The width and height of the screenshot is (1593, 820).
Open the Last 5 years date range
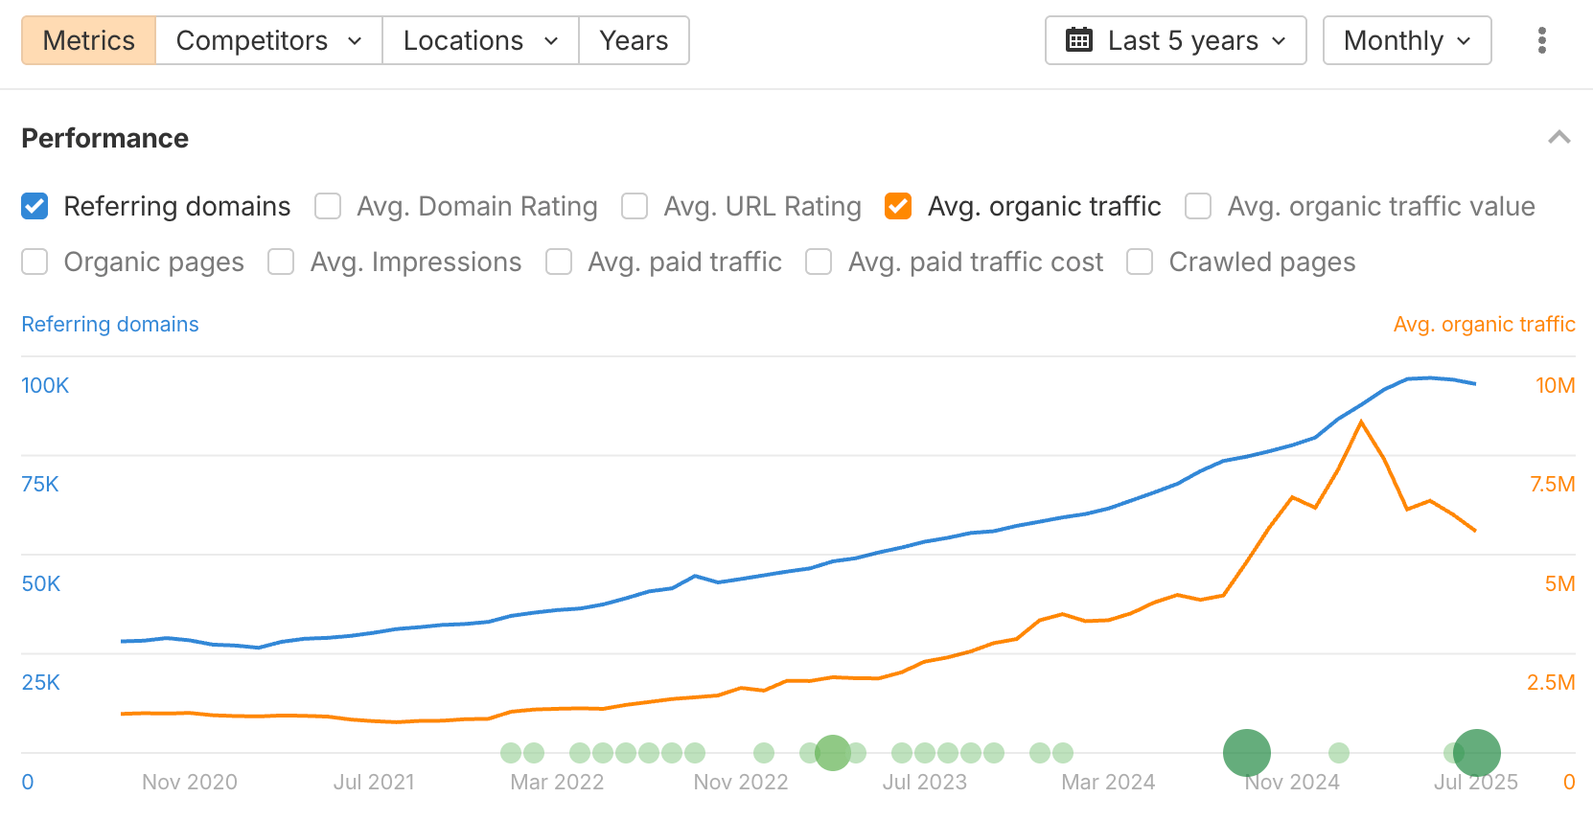[1175, 40]
